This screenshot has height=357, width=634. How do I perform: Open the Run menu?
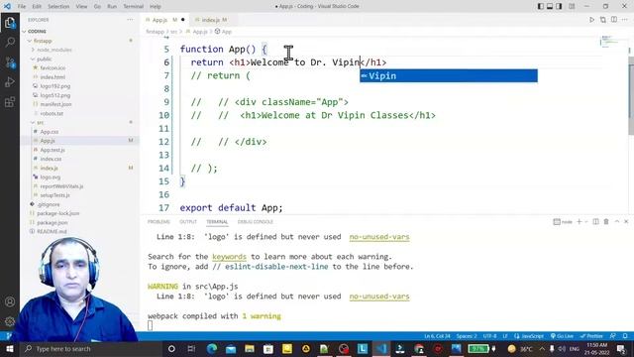[112, 7]
